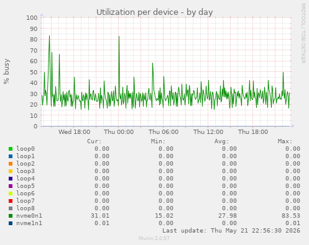The height and width of the screenshot is (245, 309).
Task: Click the 100 y-axis label
Action: (32, 17)
